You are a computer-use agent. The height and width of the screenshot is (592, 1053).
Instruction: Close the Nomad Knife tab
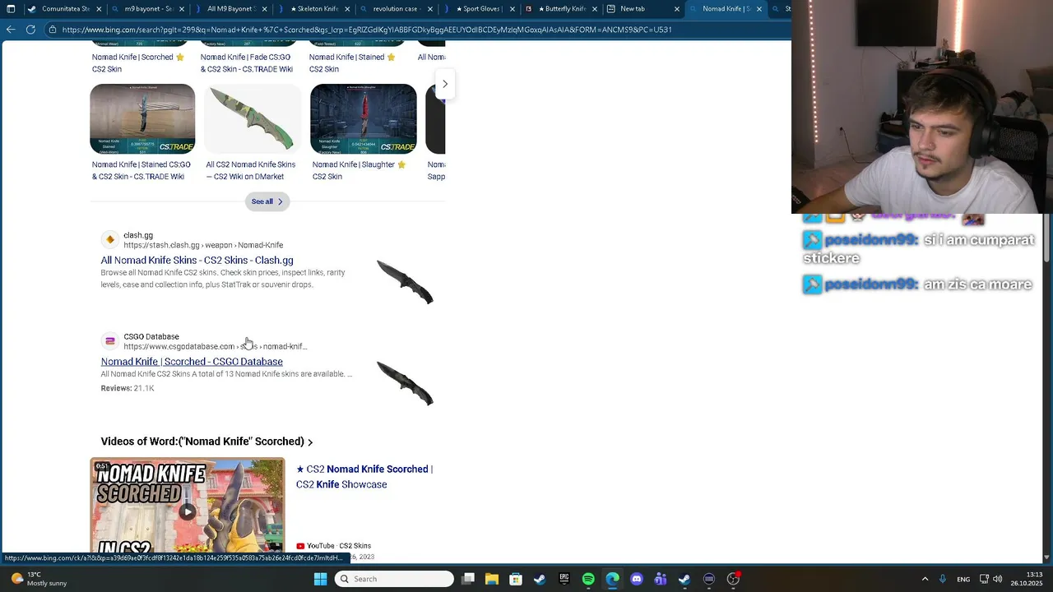(x=758, y=9)
